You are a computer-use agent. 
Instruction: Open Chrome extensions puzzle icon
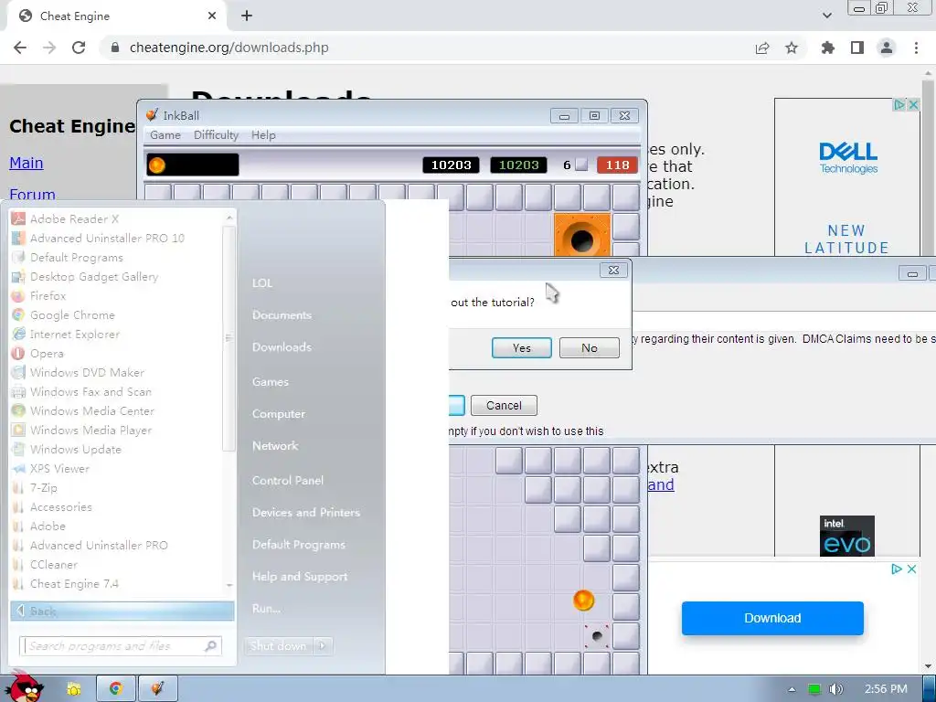coord(828,48)
